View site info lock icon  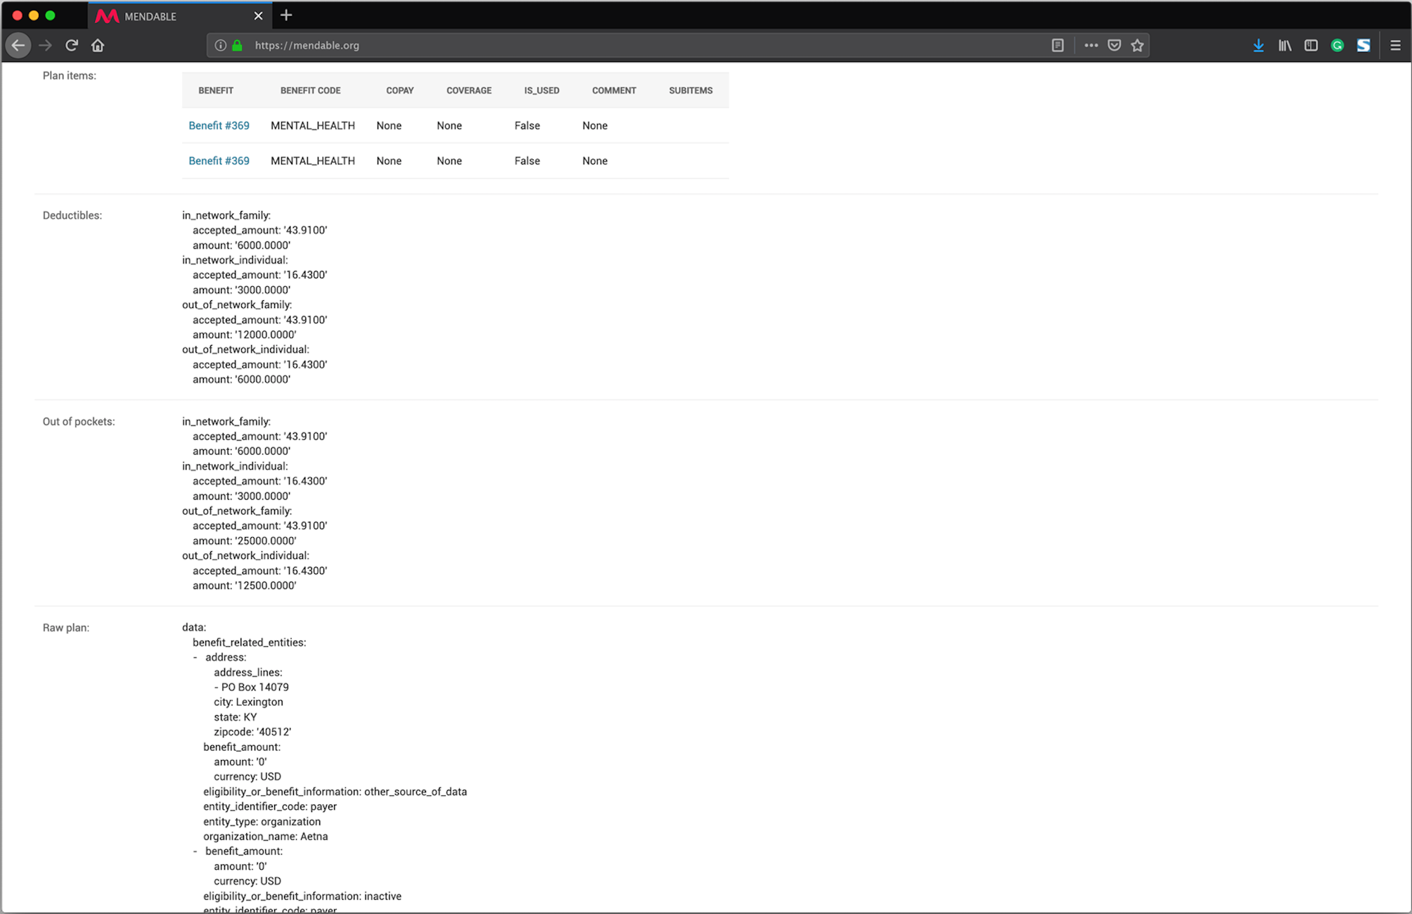[x=238, y=46]
